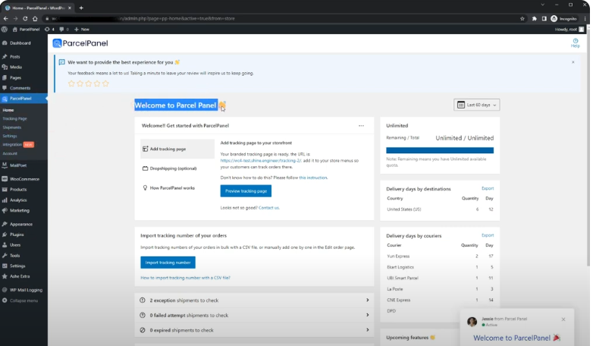Open How to import with CSV link
Viewport: 593px width, 346px height.
185,278
